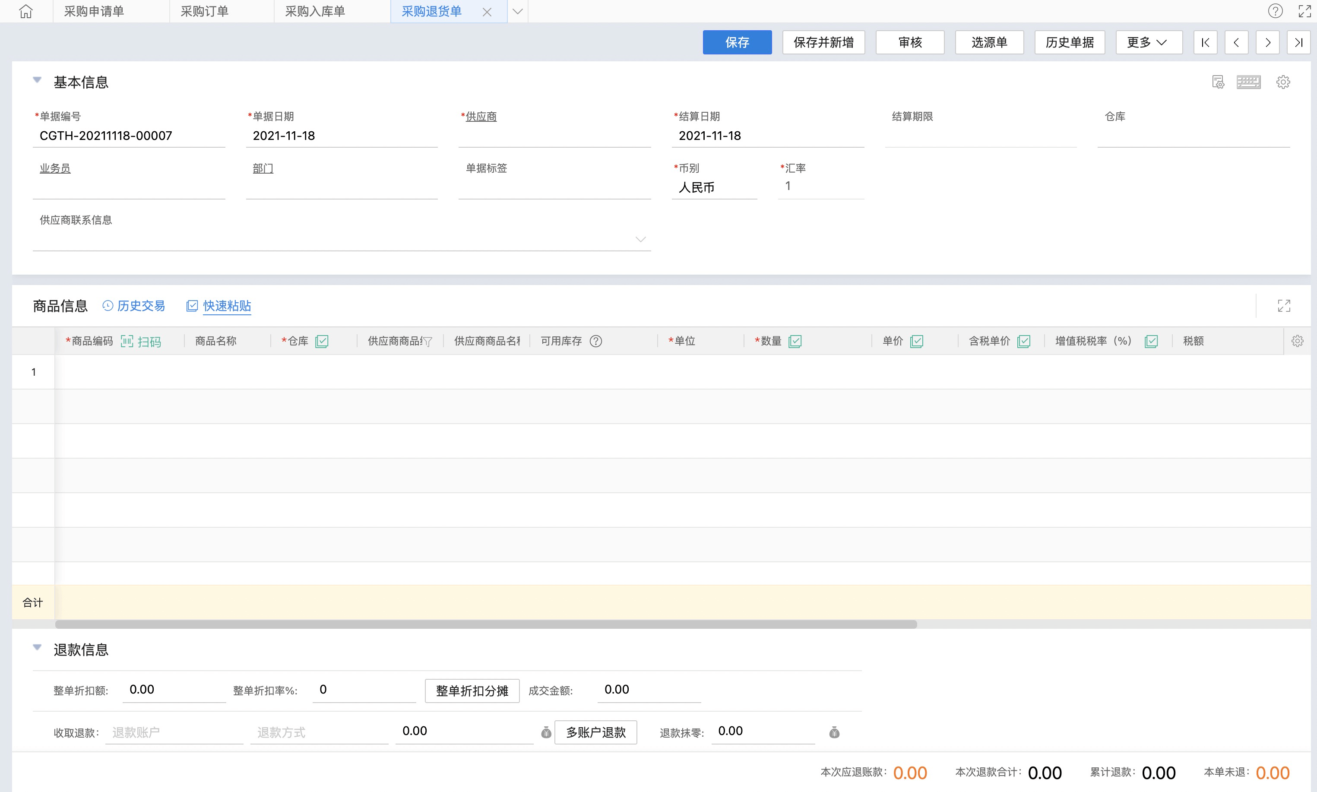Click the home icon in tab bar

25,11
